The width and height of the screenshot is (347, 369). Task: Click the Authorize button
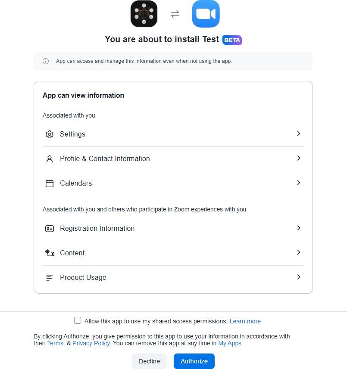[x=194, y=361]
